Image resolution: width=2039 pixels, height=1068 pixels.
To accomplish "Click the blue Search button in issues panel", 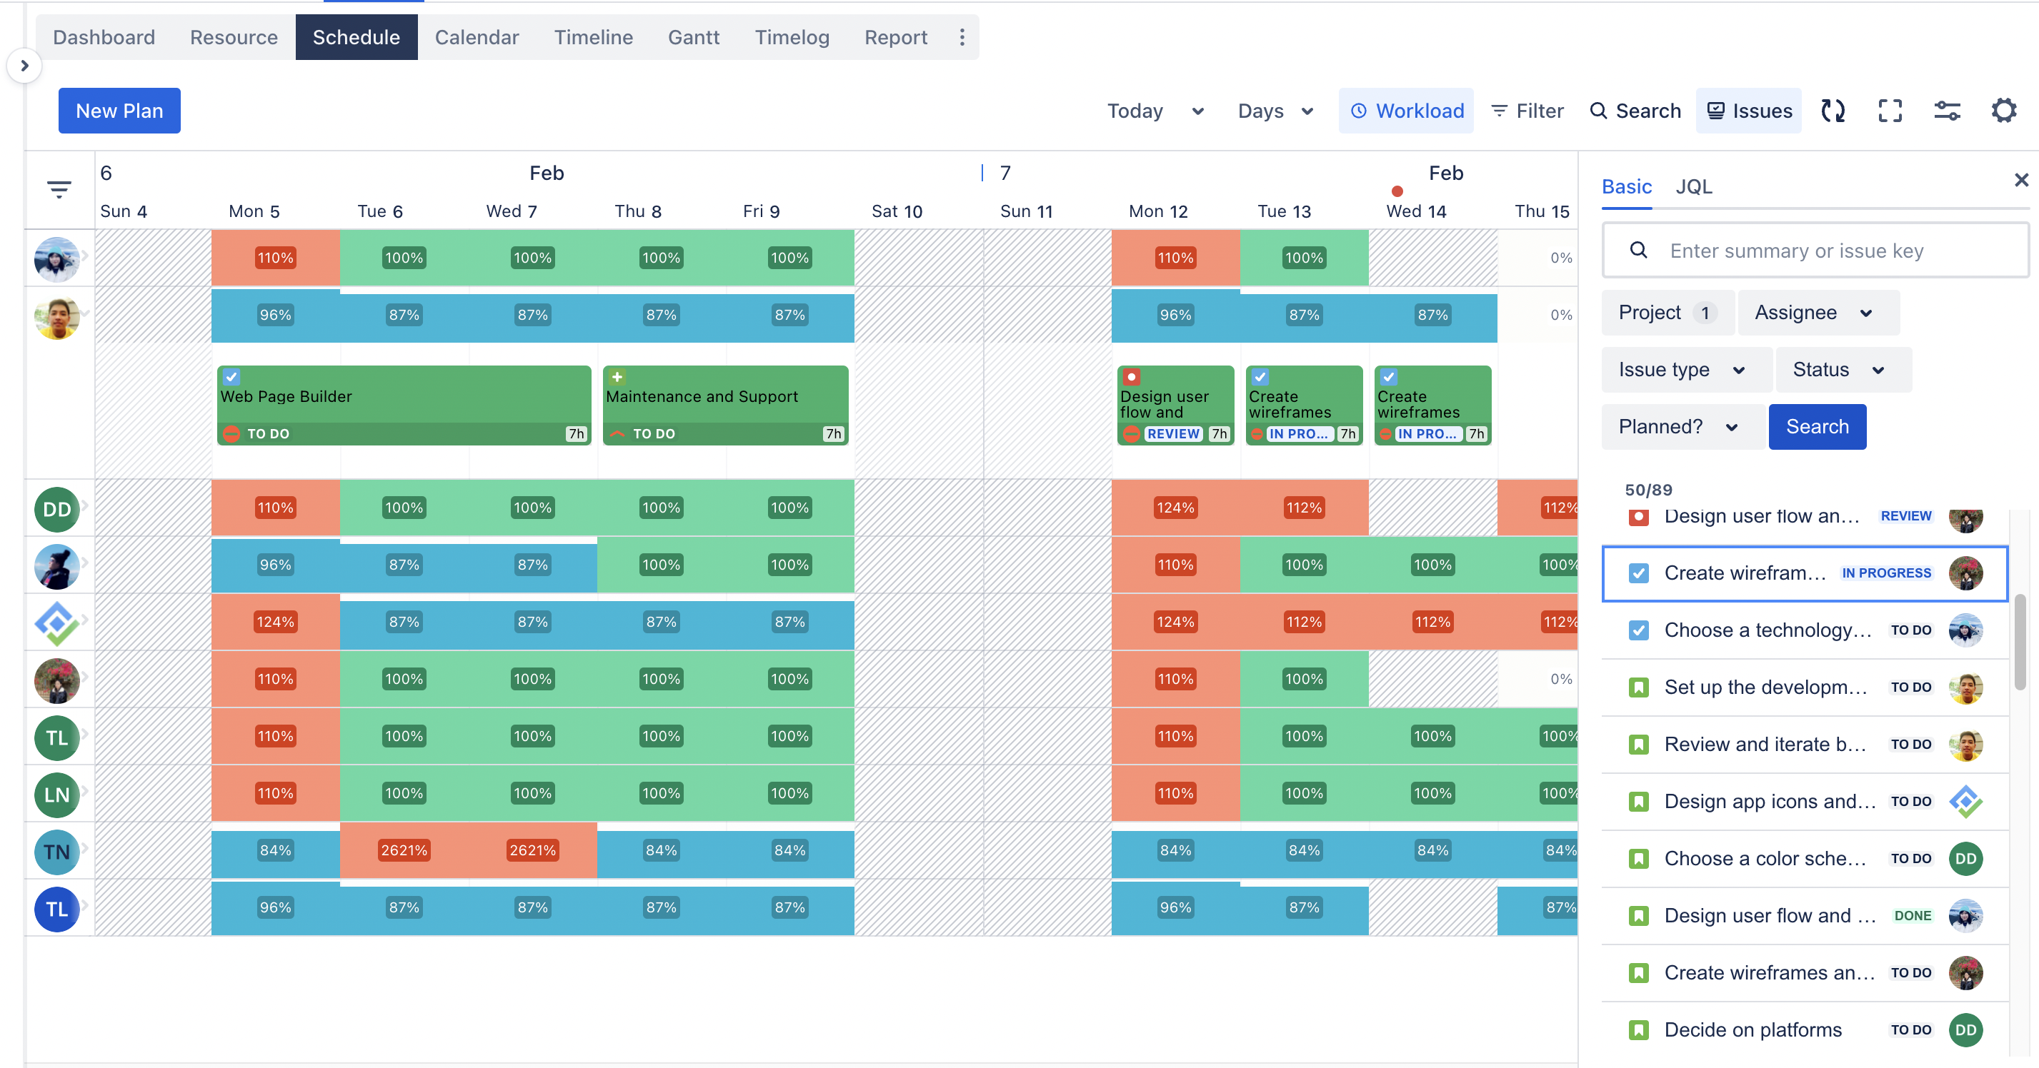I will 1817,426.
